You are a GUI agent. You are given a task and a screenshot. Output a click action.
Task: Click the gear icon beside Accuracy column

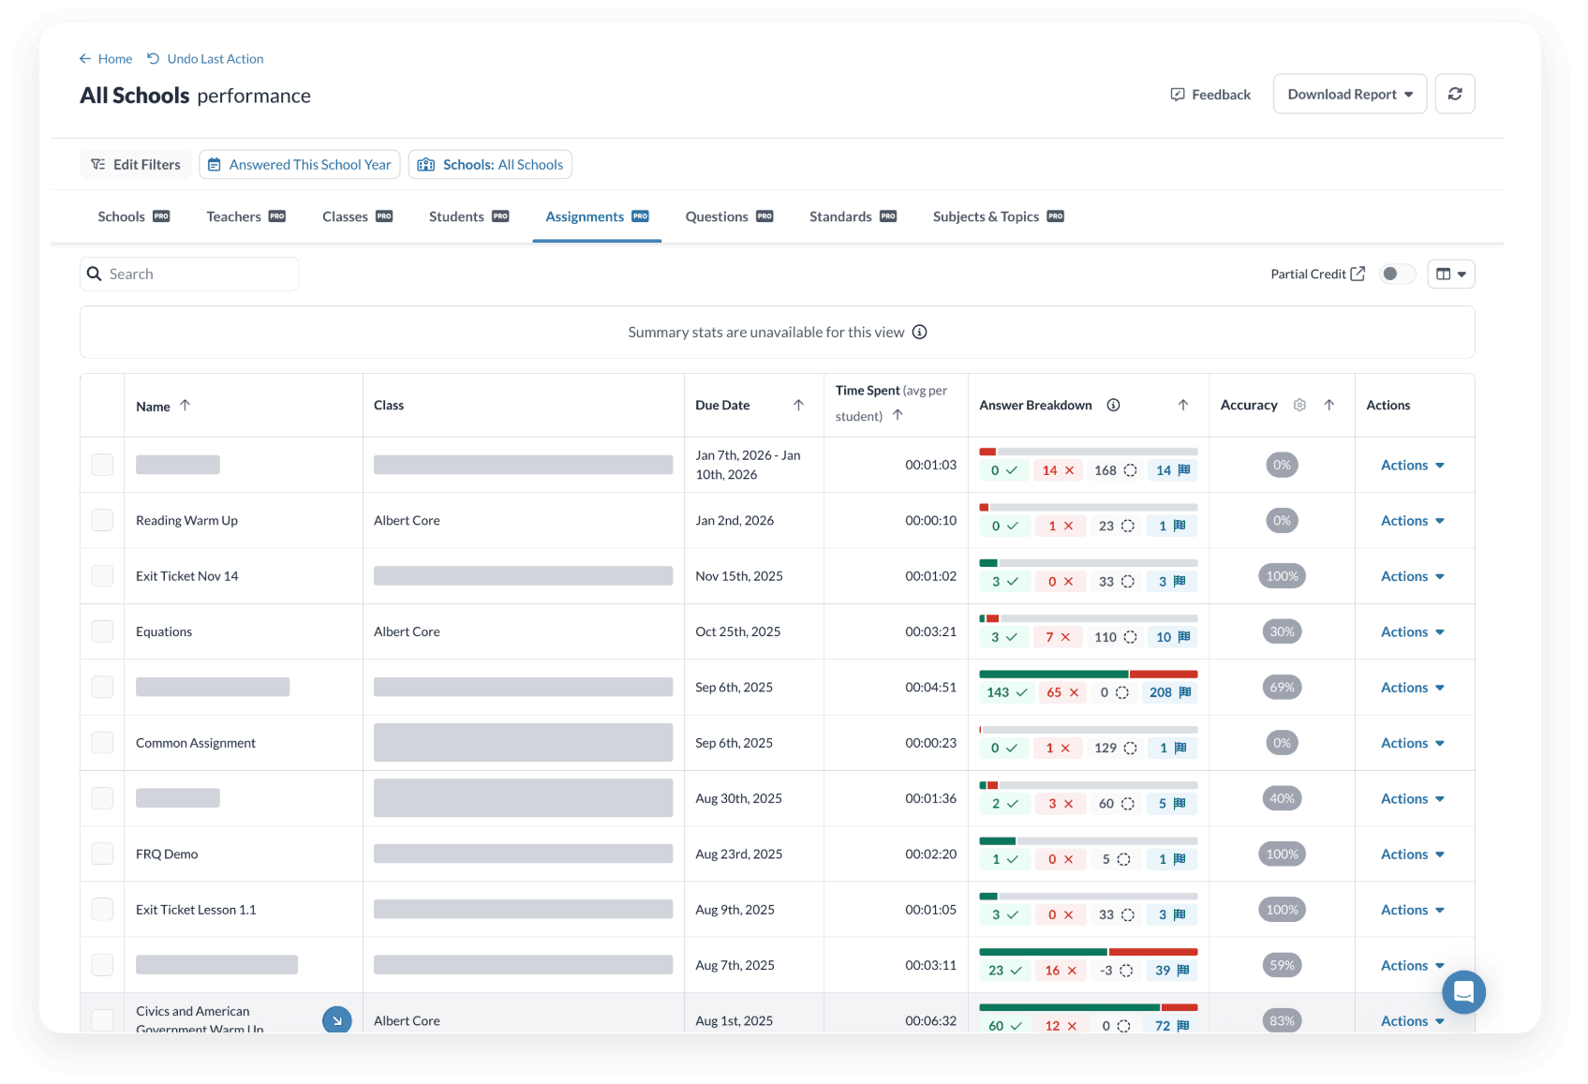(x=1299, y=405)
